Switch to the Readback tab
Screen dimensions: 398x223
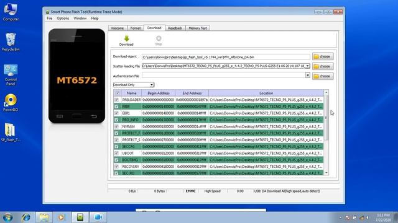(x=175, y=28)
